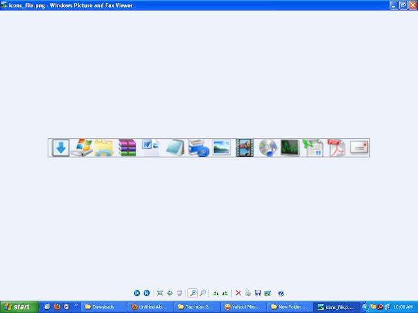The image size is (418, 313).
Task: Switch to the Tap huan 2... folder window
Action: (197, 307)
